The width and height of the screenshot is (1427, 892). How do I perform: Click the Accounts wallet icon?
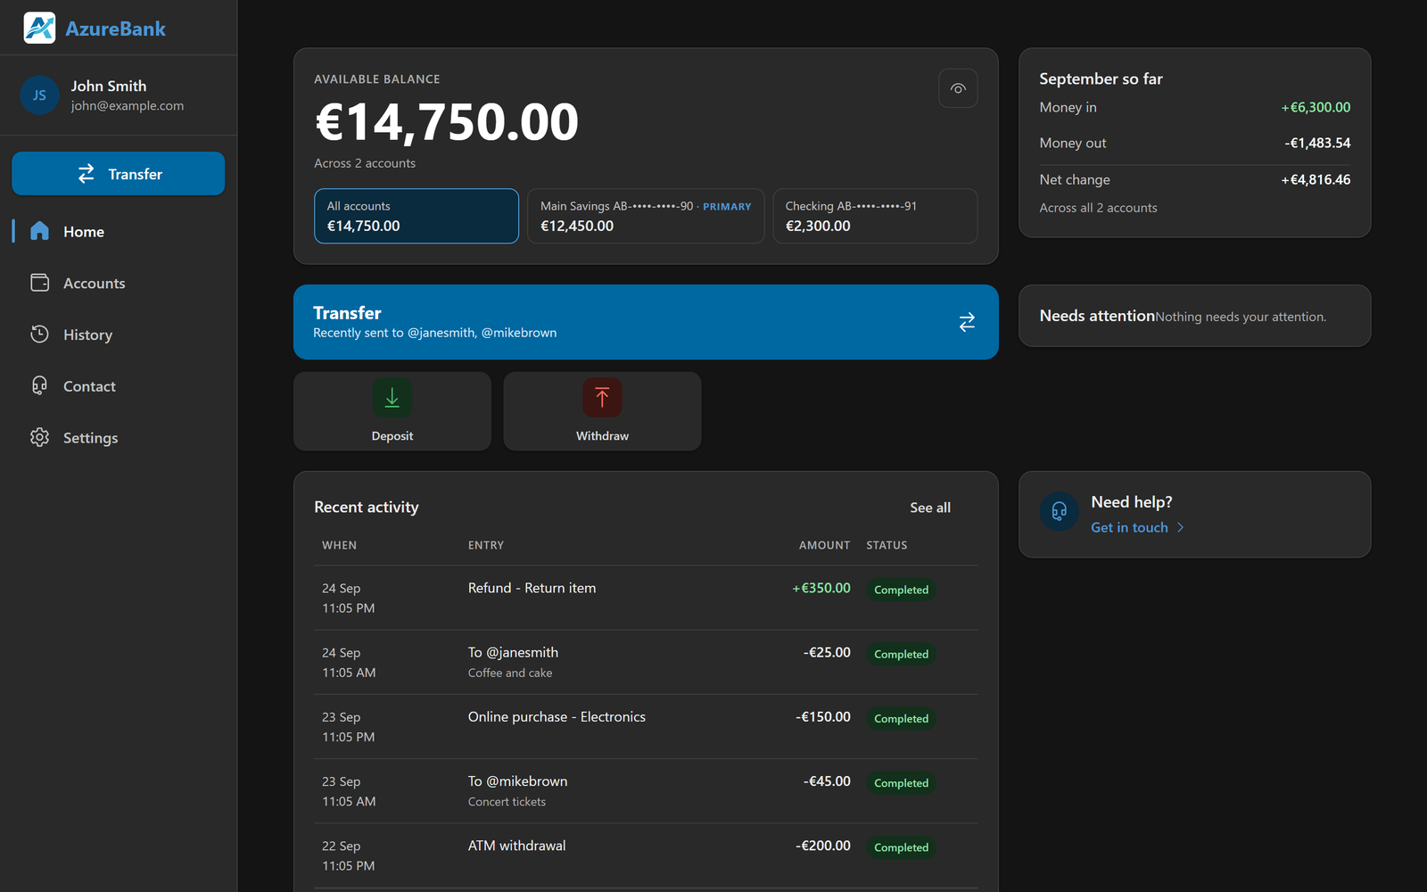(39, 283)
